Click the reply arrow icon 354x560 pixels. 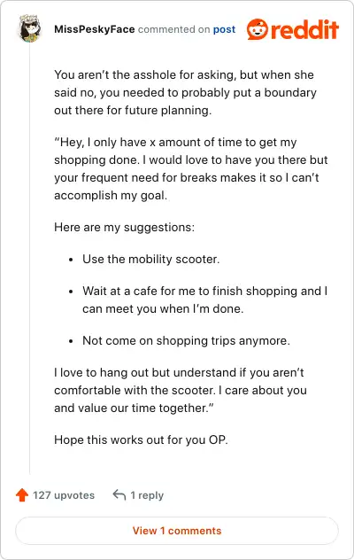click(x=119, y=495)
